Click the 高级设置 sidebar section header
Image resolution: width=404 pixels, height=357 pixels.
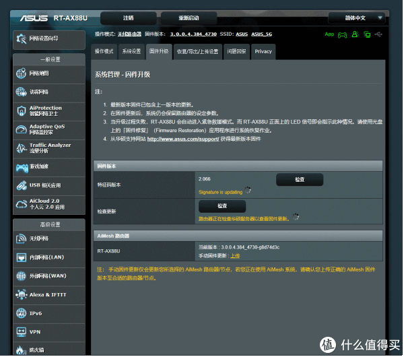point(49,225)
